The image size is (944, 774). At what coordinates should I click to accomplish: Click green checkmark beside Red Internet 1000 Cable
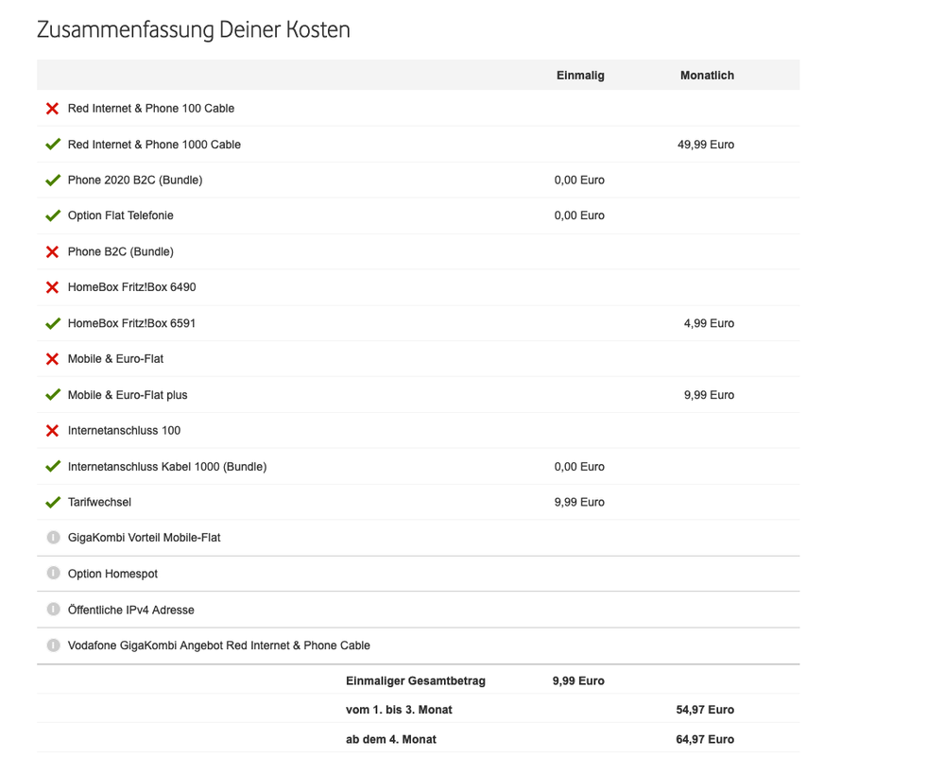[53, 145]
